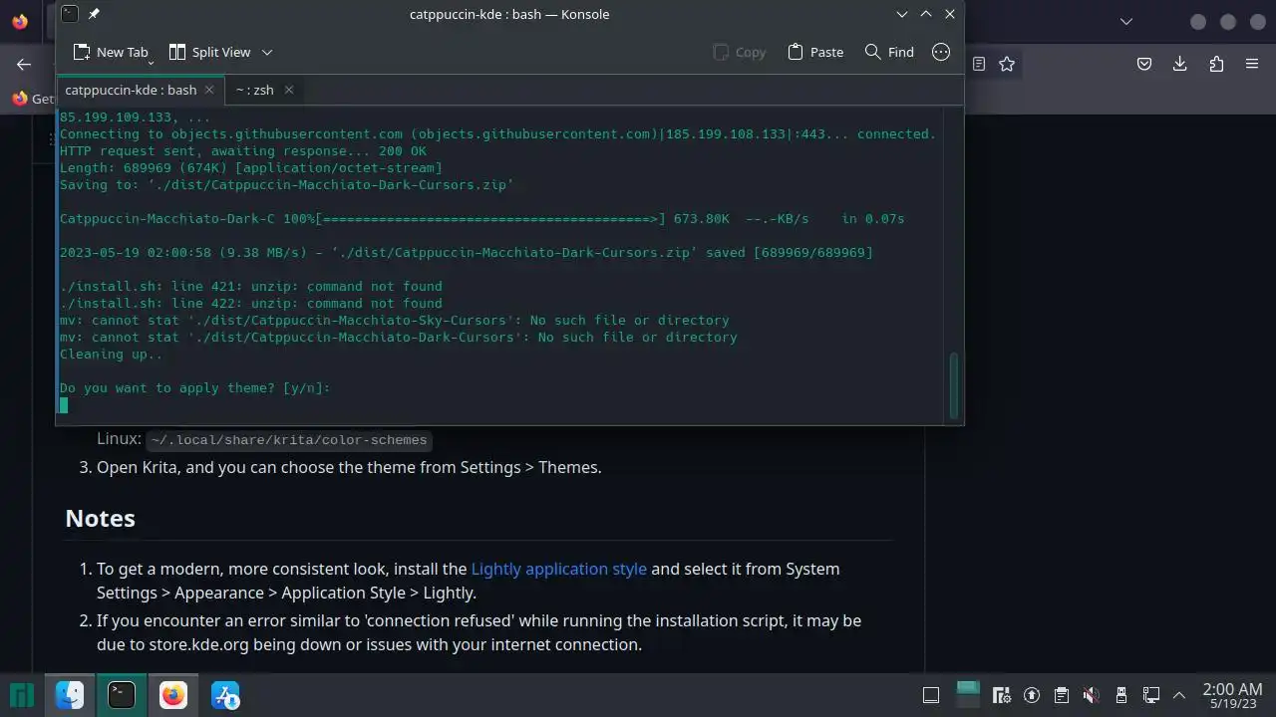Open the Firefox Pocket save icon
This screenshot has width=1276, height=717.
click(1144, 64)
